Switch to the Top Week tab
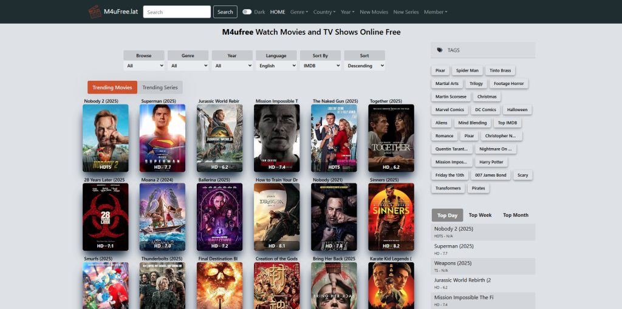 pyautogui.click(x=480, y=215)
